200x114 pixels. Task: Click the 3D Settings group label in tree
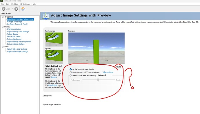tap(9, 17)
